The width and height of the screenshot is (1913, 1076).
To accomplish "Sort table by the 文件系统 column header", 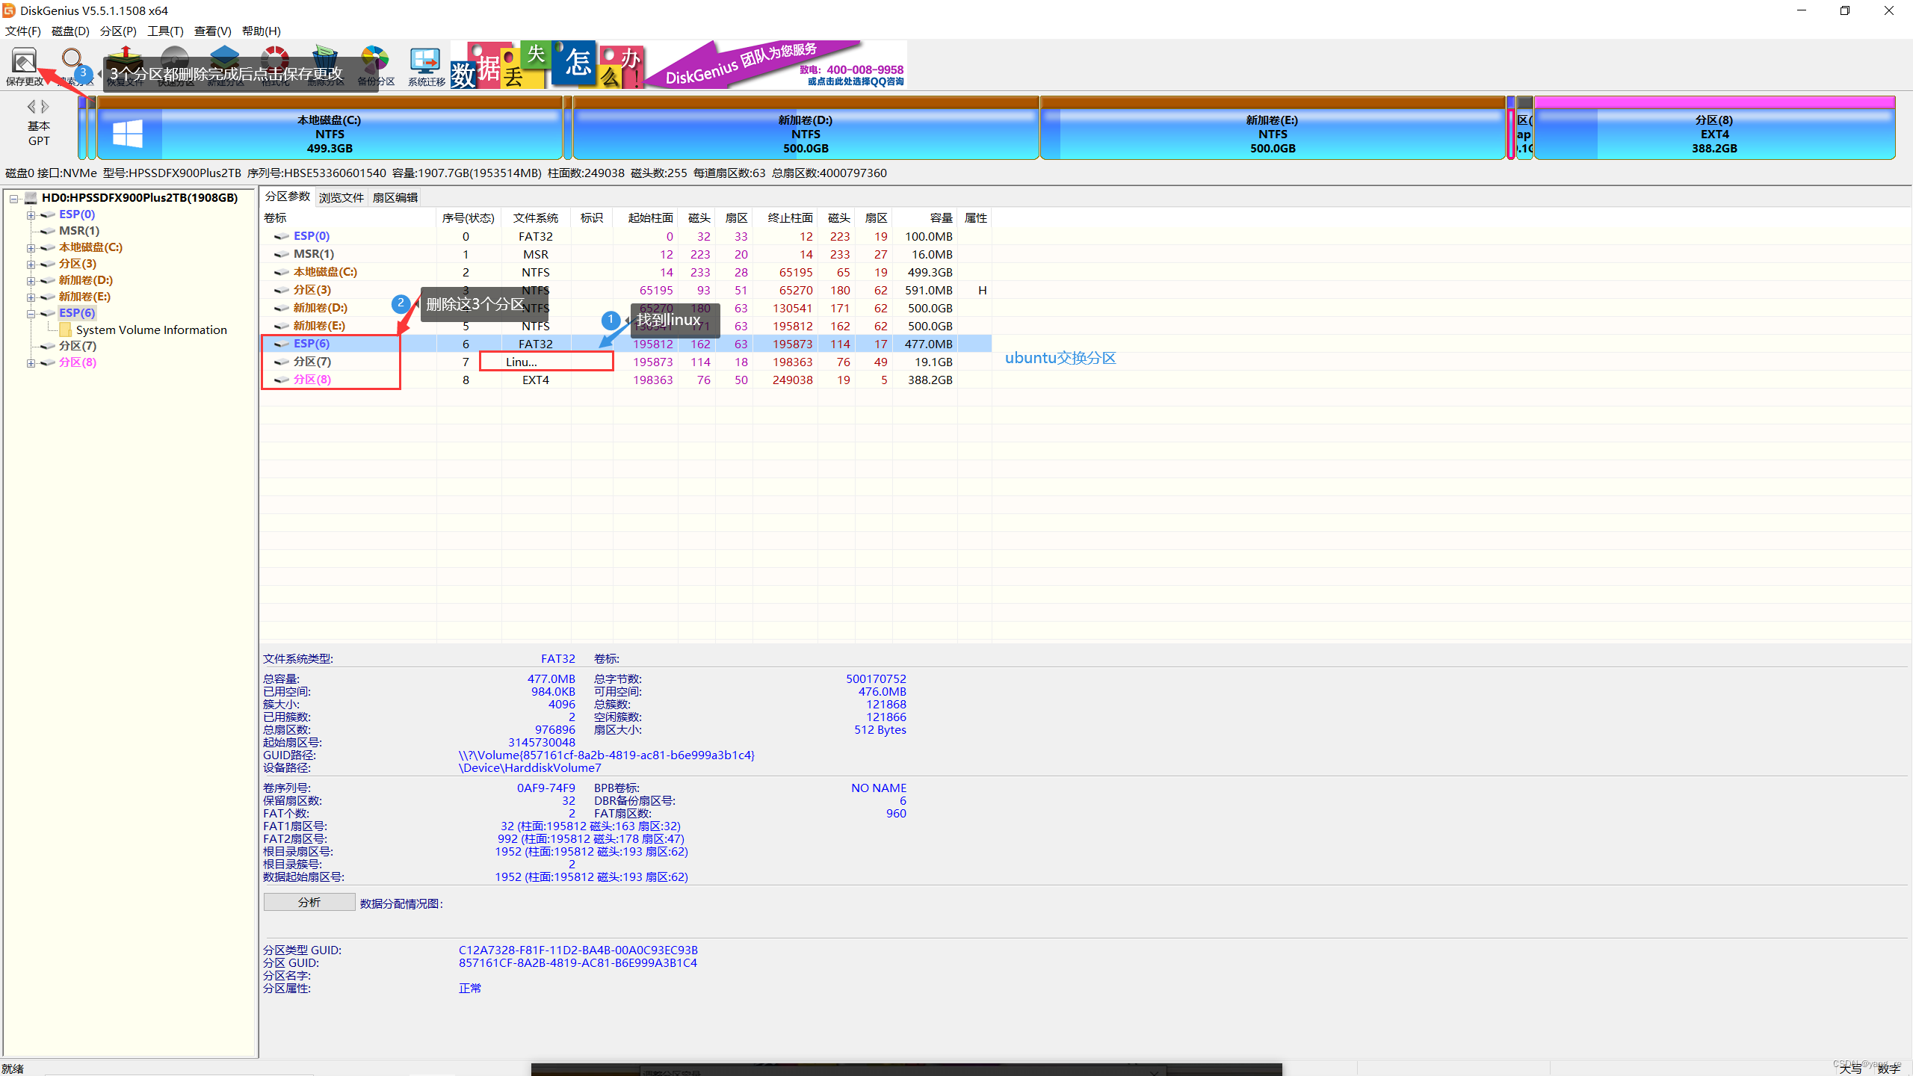I will click(x=536, y=217).
